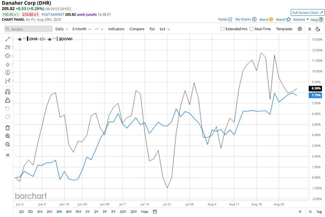
Task: Expand trend line tool options arrow
Action: [12, 39]
